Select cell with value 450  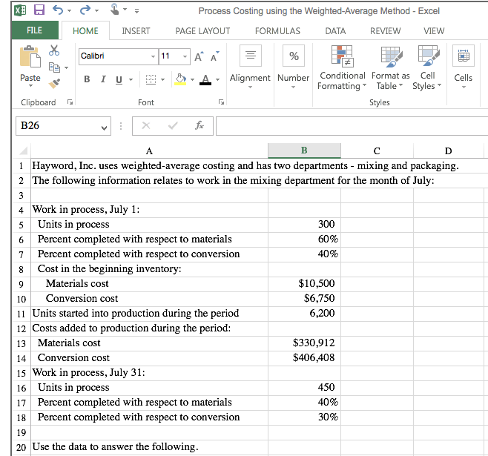click(x=304, y=388)
